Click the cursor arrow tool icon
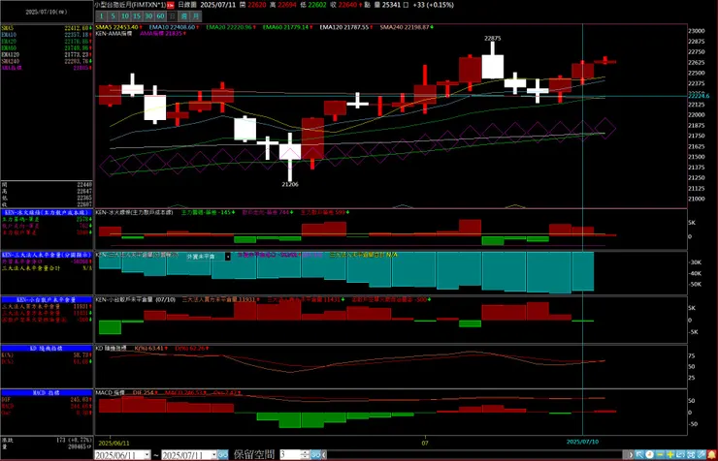This screenshot has height=461, width=718. (639, 454)
